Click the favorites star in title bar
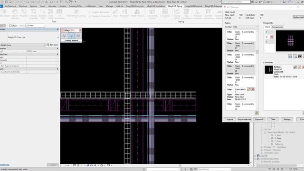The height and width of the screenshot is (171, 304). pyautogui.click(x=260, y=2)
